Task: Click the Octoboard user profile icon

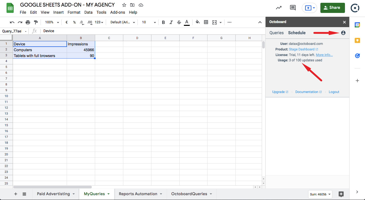Action: point(343,33)
